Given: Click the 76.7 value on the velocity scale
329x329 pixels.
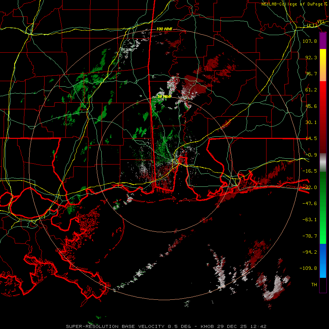Looking at the screenshot, I should pos(311,73).
